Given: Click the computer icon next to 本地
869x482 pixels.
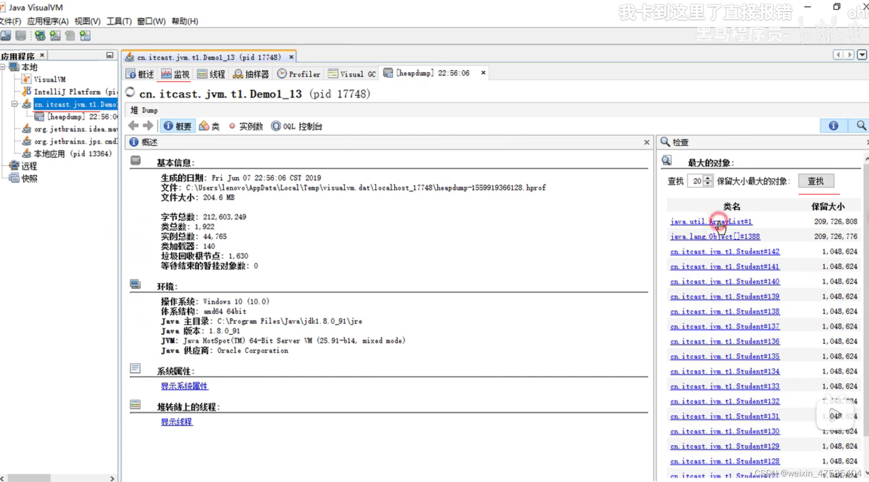Looking at the screenshot, I should [14, 67].
